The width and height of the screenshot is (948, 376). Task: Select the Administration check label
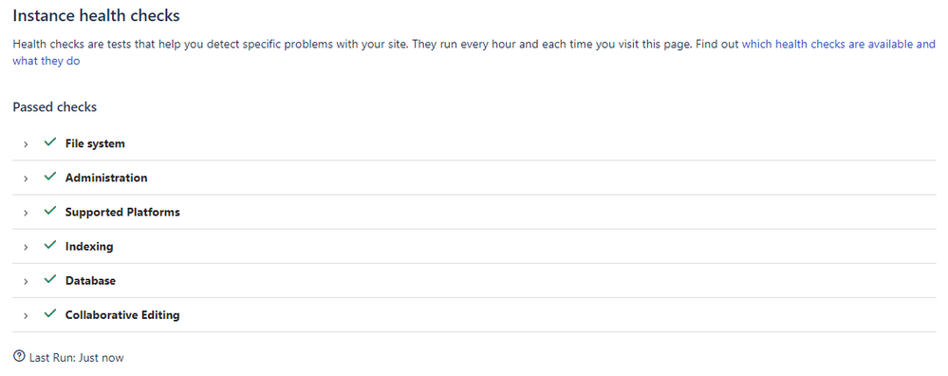pos(106,179)
